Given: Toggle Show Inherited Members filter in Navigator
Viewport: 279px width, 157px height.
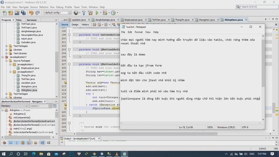Looking at the screenshot, I should [x=4, y=143].
